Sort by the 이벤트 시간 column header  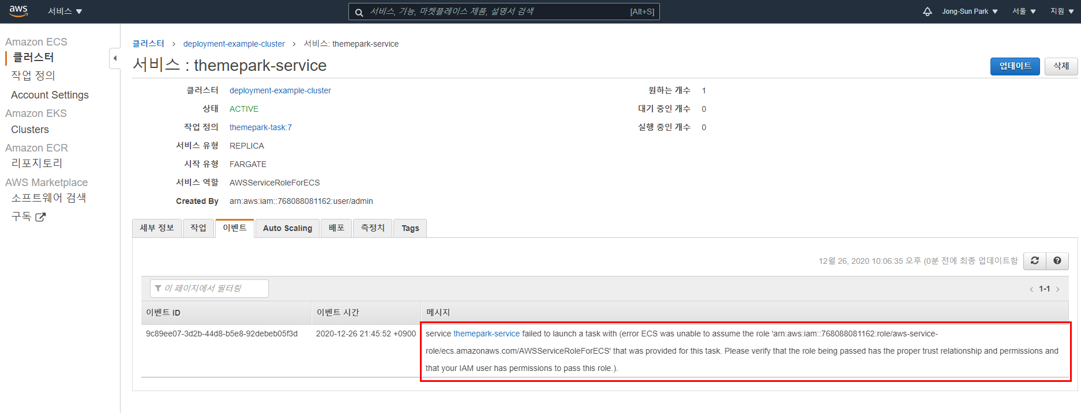[x=366, y=313]
